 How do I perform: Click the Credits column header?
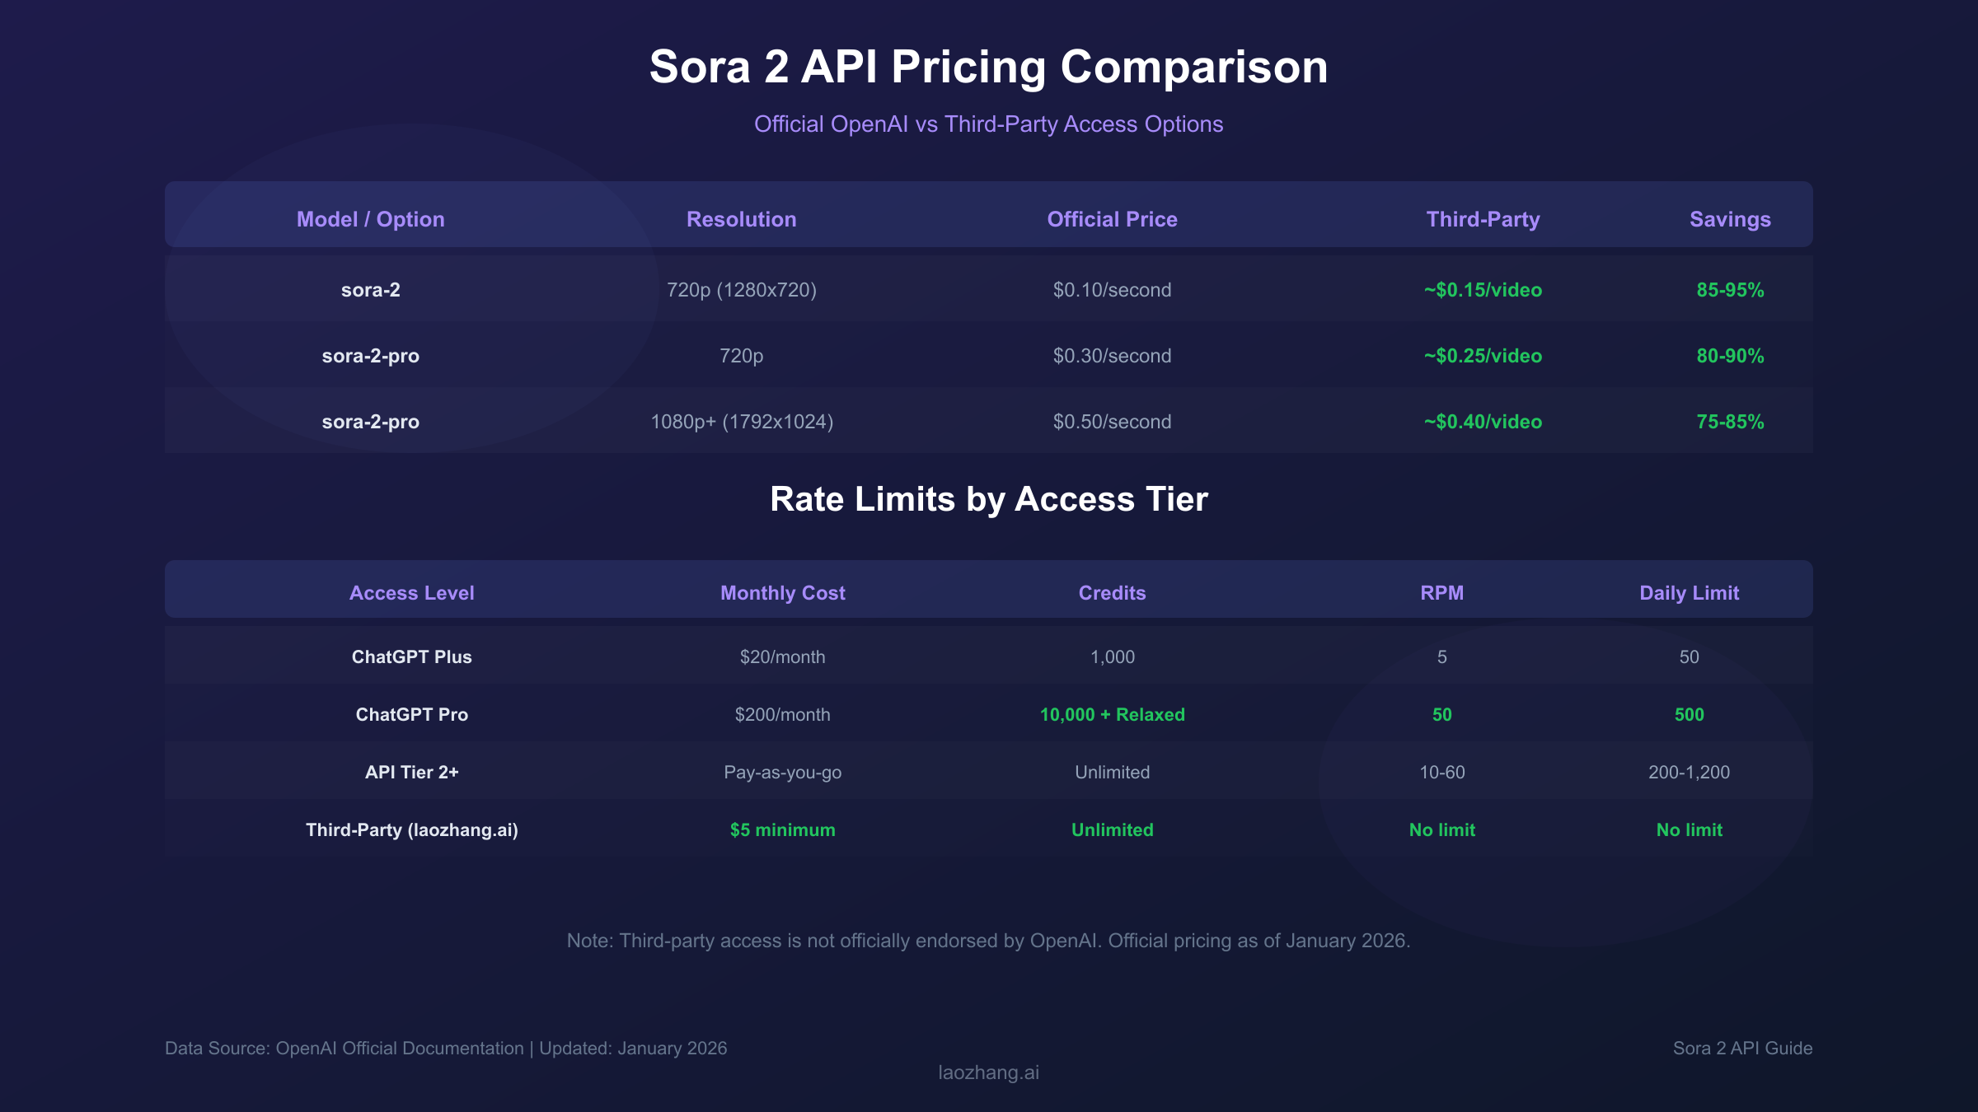tap(1111, 592)
